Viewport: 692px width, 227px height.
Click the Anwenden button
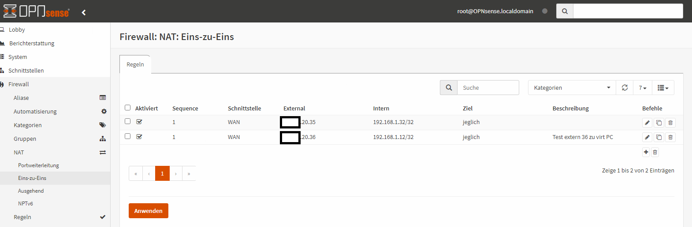pyautogui.click(x=149, y=211)
